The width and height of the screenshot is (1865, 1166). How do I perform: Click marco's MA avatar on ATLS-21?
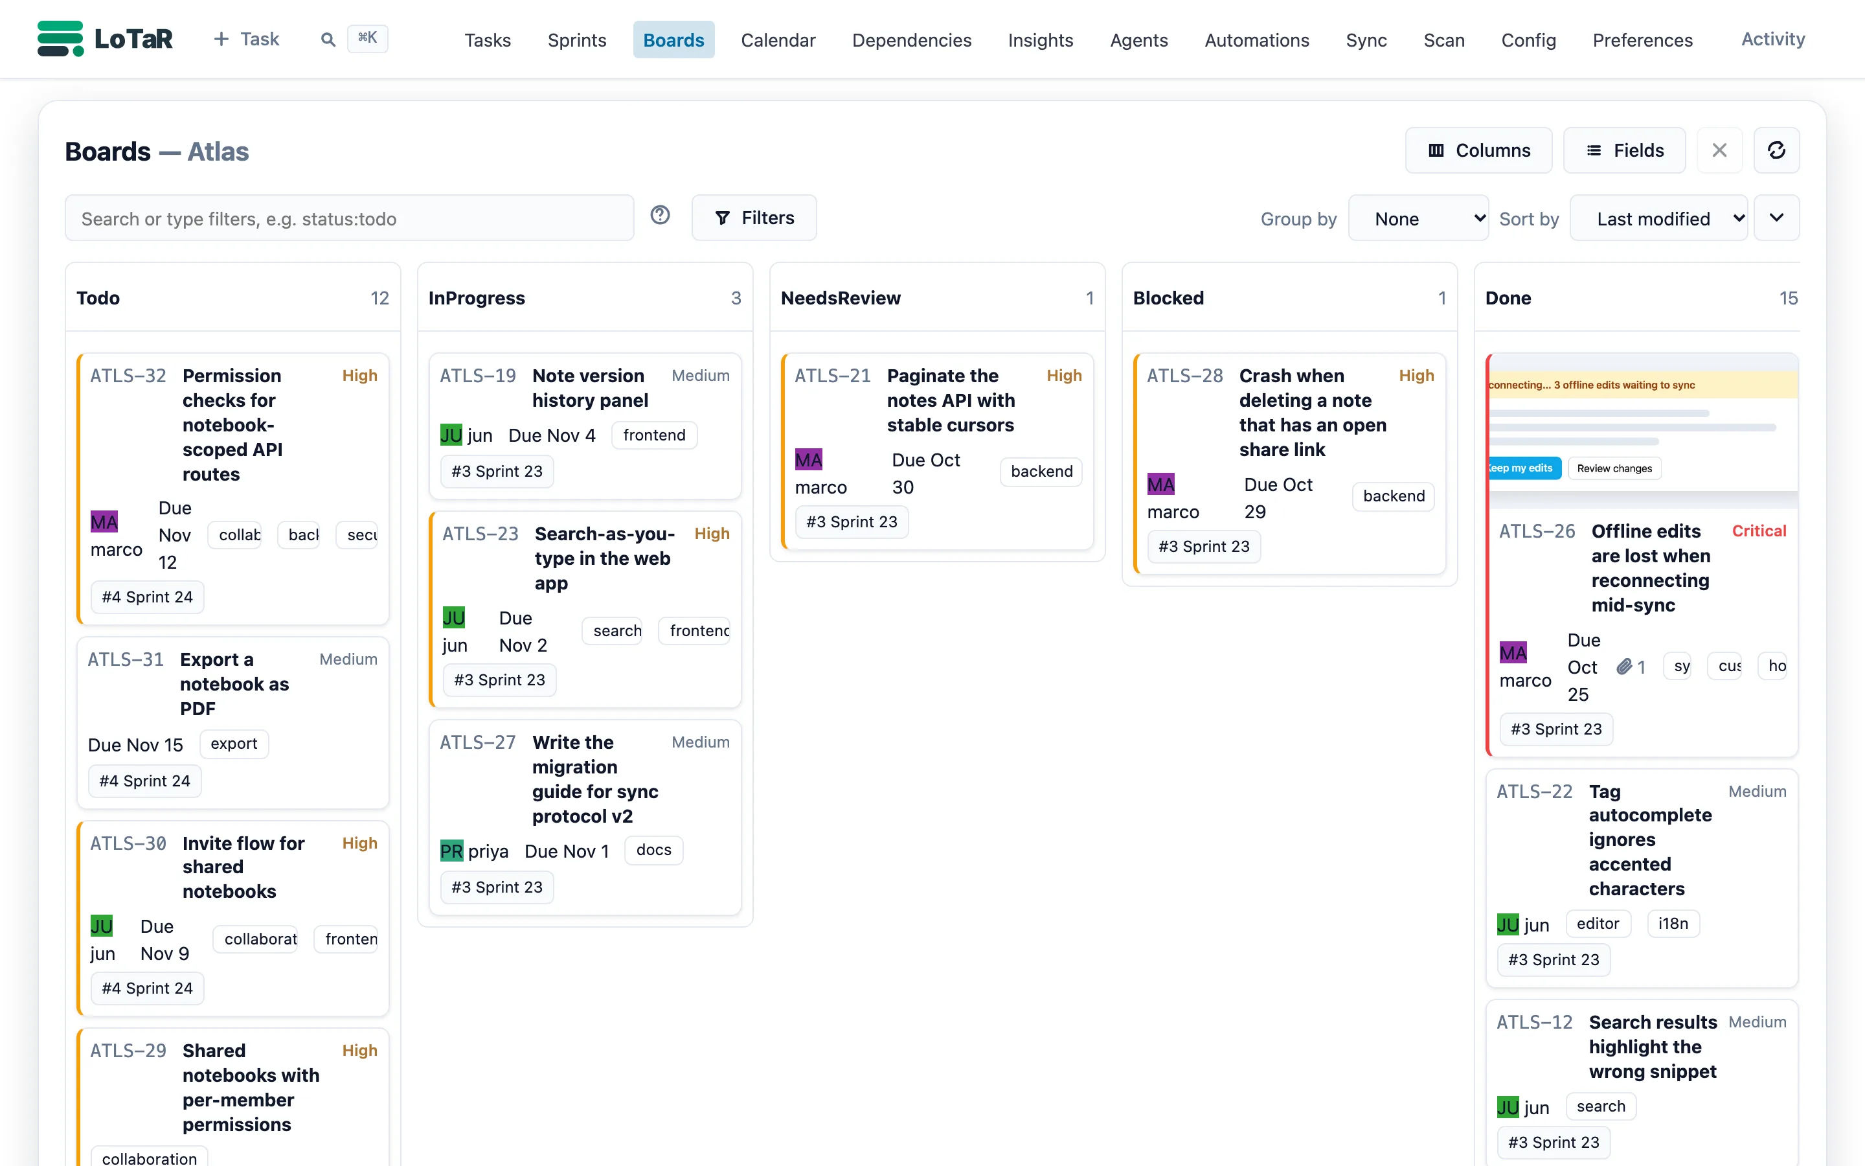pos(808,460)
